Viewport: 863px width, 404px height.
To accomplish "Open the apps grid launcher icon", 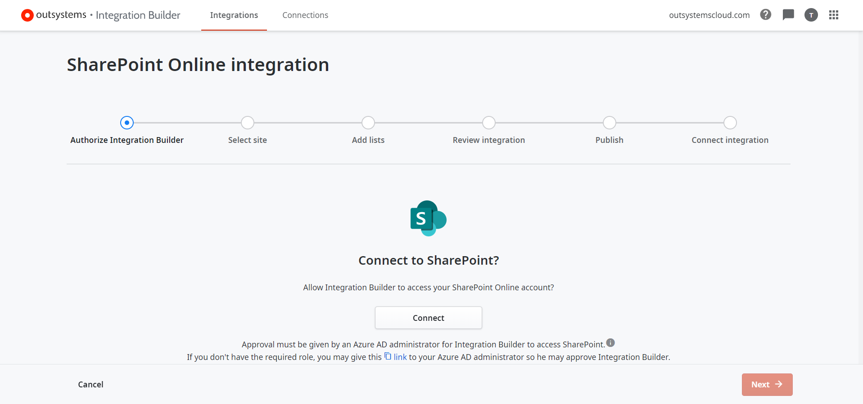I will [833, 15].
